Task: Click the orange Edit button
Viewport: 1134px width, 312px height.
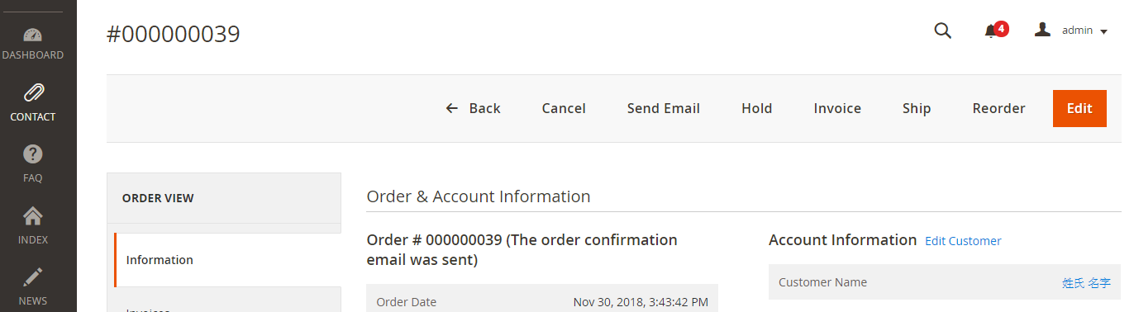Action: 1079,108
